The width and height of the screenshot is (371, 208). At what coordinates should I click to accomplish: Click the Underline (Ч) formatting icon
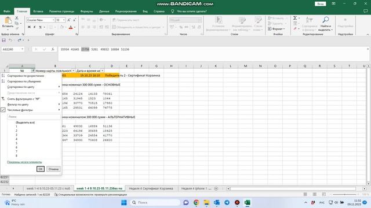[x=40, y=27]
